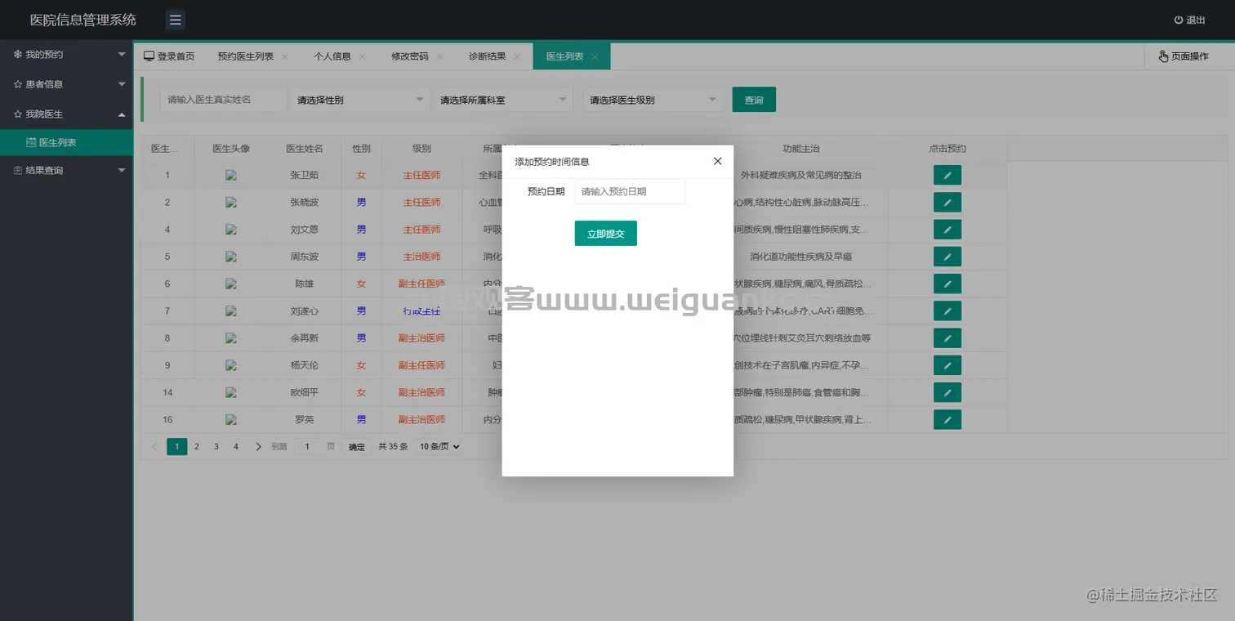Open appointment pencil button for 张晓波
The height and width of the screenshot is (621, 1235).
tap(947, 202)
